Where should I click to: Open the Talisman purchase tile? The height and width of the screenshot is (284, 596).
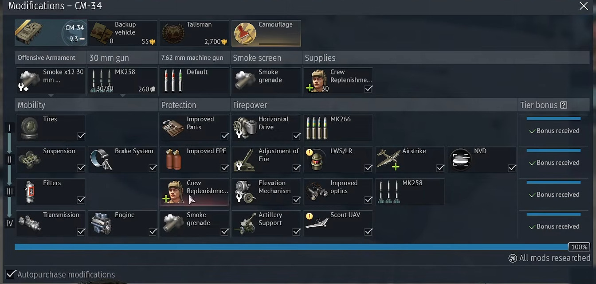click(x=194, y=33)
